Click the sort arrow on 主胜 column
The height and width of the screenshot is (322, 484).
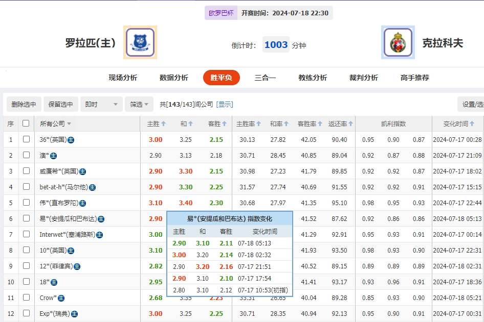point(162,123)
